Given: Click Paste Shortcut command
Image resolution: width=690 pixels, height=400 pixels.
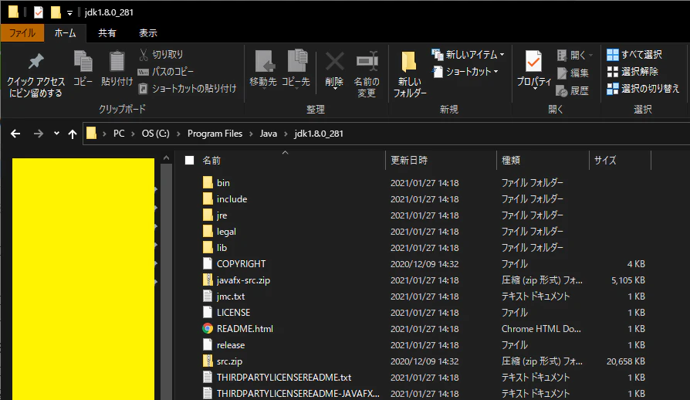Looking at the screenshot, I should 188,89.
